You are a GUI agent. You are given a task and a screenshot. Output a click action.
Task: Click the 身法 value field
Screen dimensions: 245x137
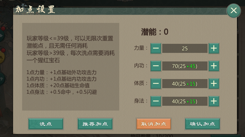(185, 101)
